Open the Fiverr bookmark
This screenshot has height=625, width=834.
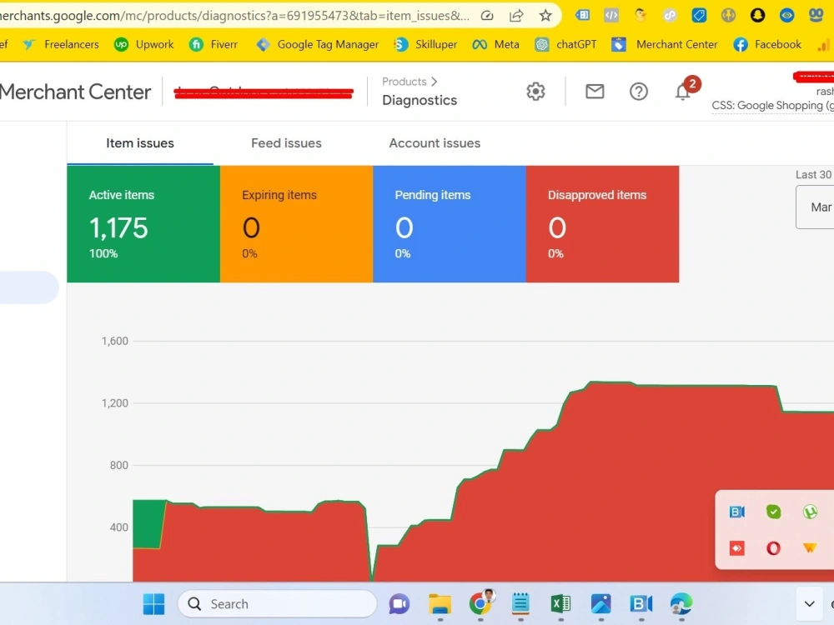pyautogui.click(x=214, y=45)
